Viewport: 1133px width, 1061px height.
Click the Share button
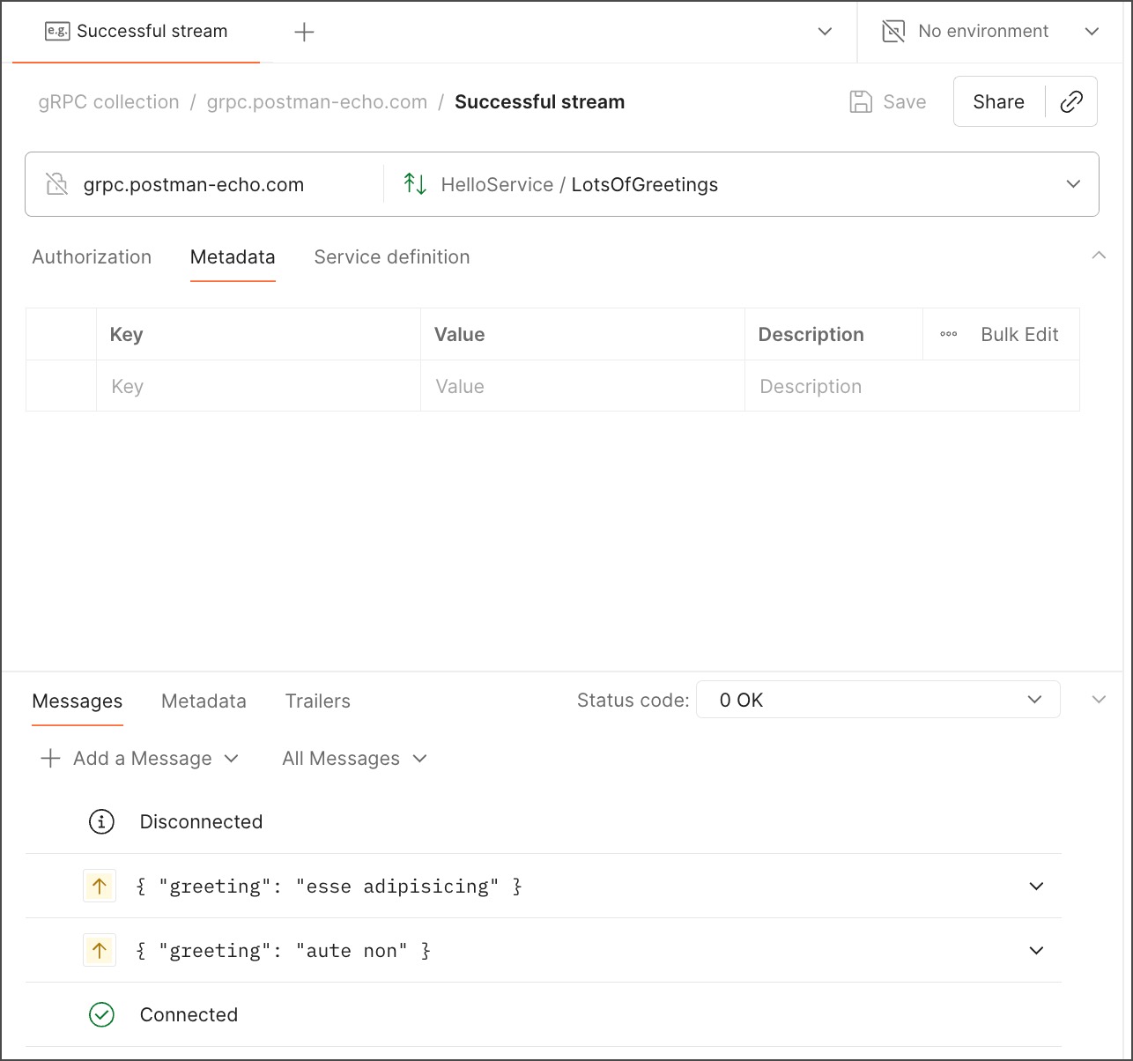(997, 101)
